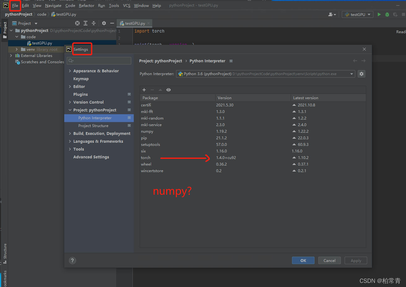Click the Settings help question mark icon
The image size is (406, 287).
[x=72, y=260]
